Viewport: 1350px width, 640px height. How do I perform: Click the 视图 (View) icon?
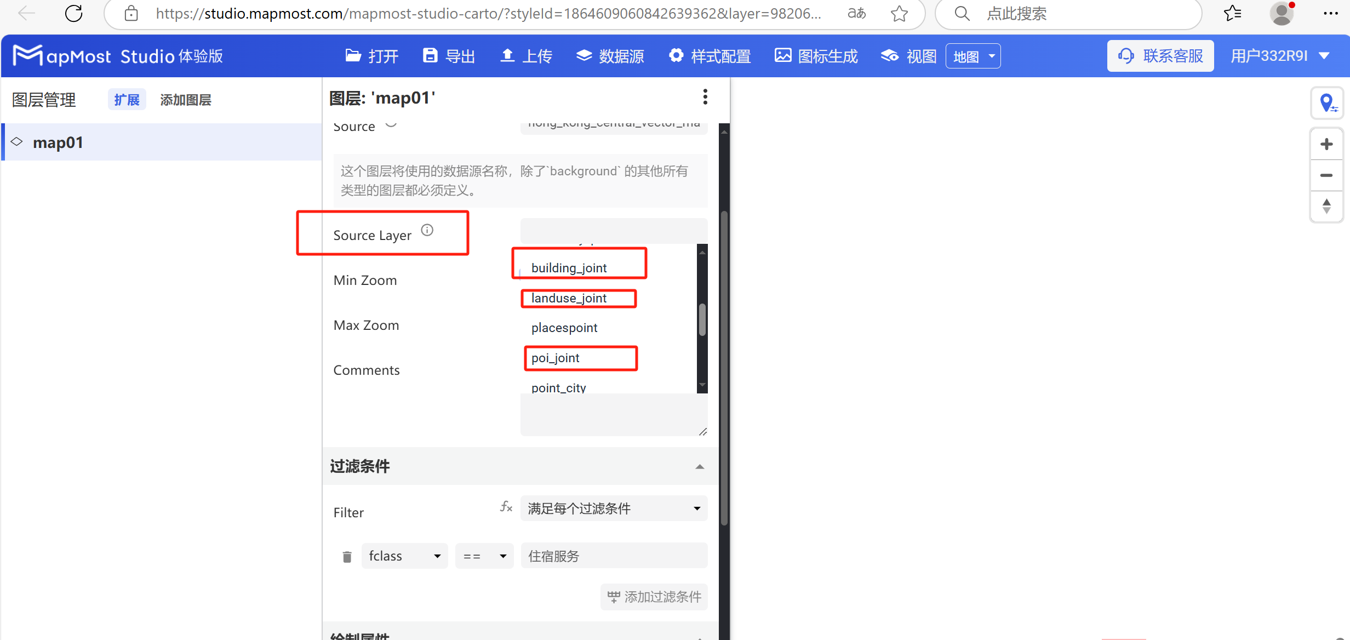pos(889,55)
